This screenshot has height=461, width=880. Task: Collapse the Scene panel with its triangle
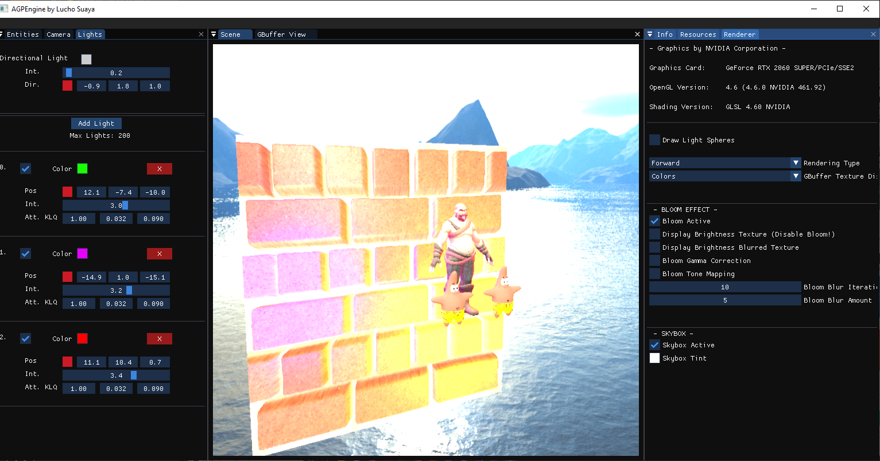pyautogui.click(x=214, y=34)
